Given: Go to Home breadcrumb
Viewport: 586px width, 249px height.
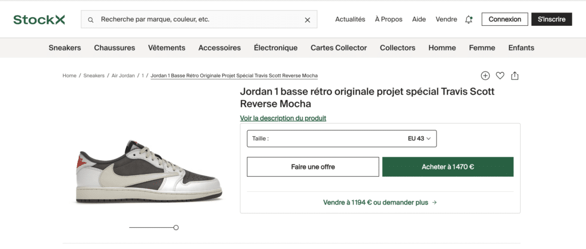Looking at the screenshot, I should coord(69,76).
